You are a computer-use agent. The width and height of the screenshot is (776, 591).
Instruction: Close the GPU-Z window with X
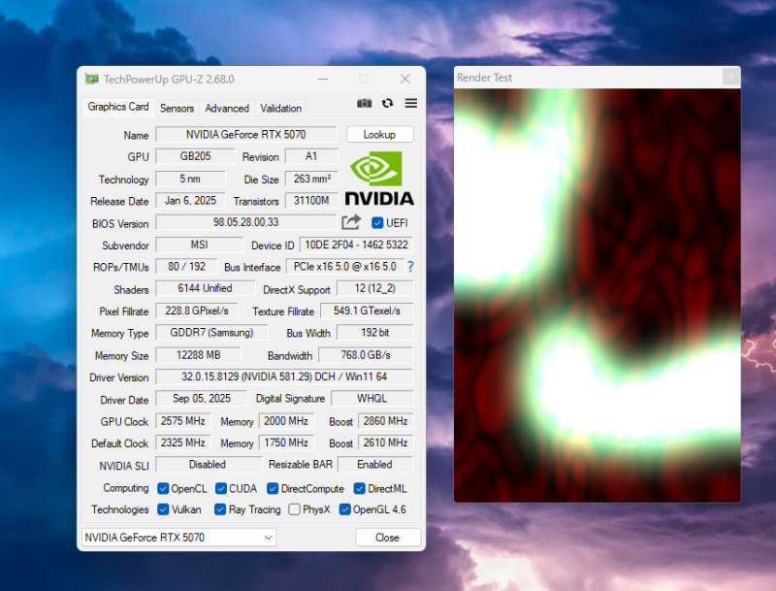tap(404, 79)
